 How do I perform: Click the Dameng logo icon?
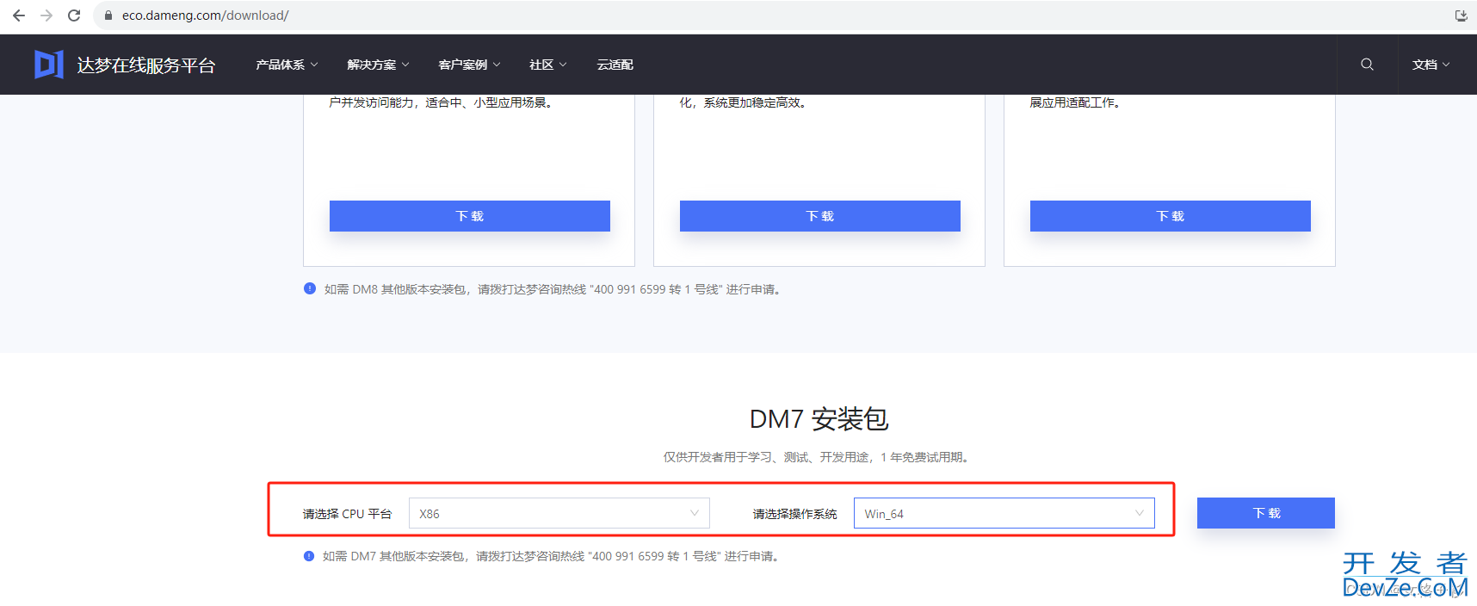click(x=48, y=65)
